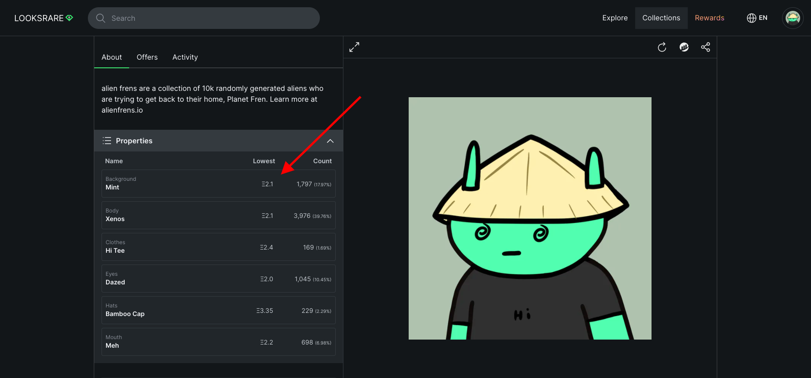
Task: Click the Lowest column header
Action: point(264,161)
